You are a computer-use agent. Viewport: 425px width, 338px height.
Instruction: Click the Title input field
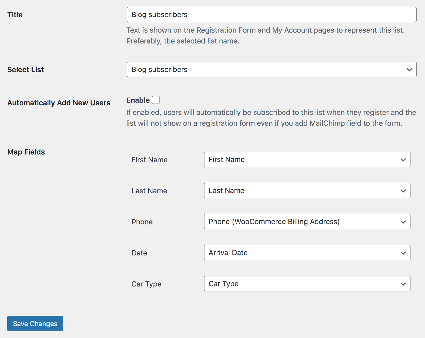(272, 14)
